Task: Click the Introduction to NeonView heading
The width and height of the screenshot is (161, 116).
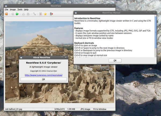Action: [87, 18]
